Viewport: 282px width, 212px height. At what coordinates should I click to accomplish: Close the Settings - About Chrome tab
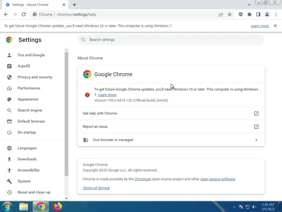(64, 5)
